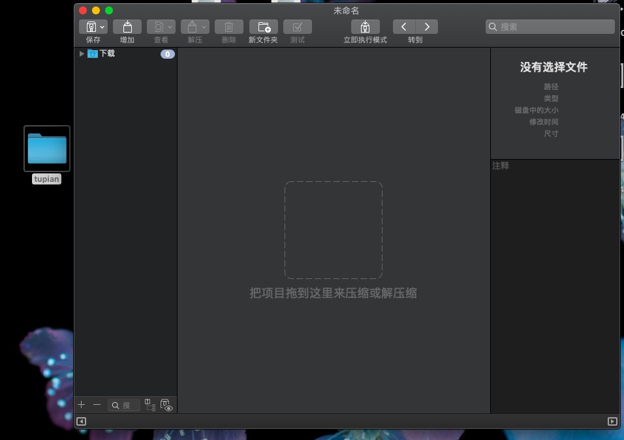Click the yellow minimize window button
This screenshot has width=624, height=440.
click(x=96, y=10)
